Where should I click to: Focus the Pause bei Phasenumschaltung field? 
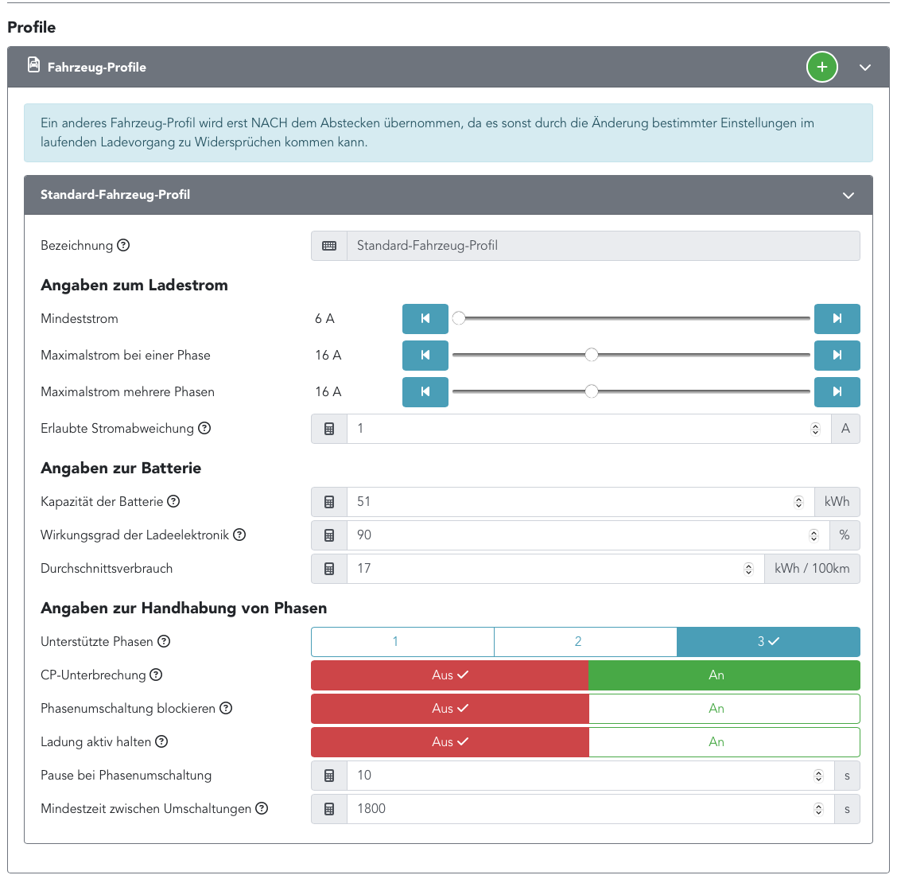(x=590, y=776)
